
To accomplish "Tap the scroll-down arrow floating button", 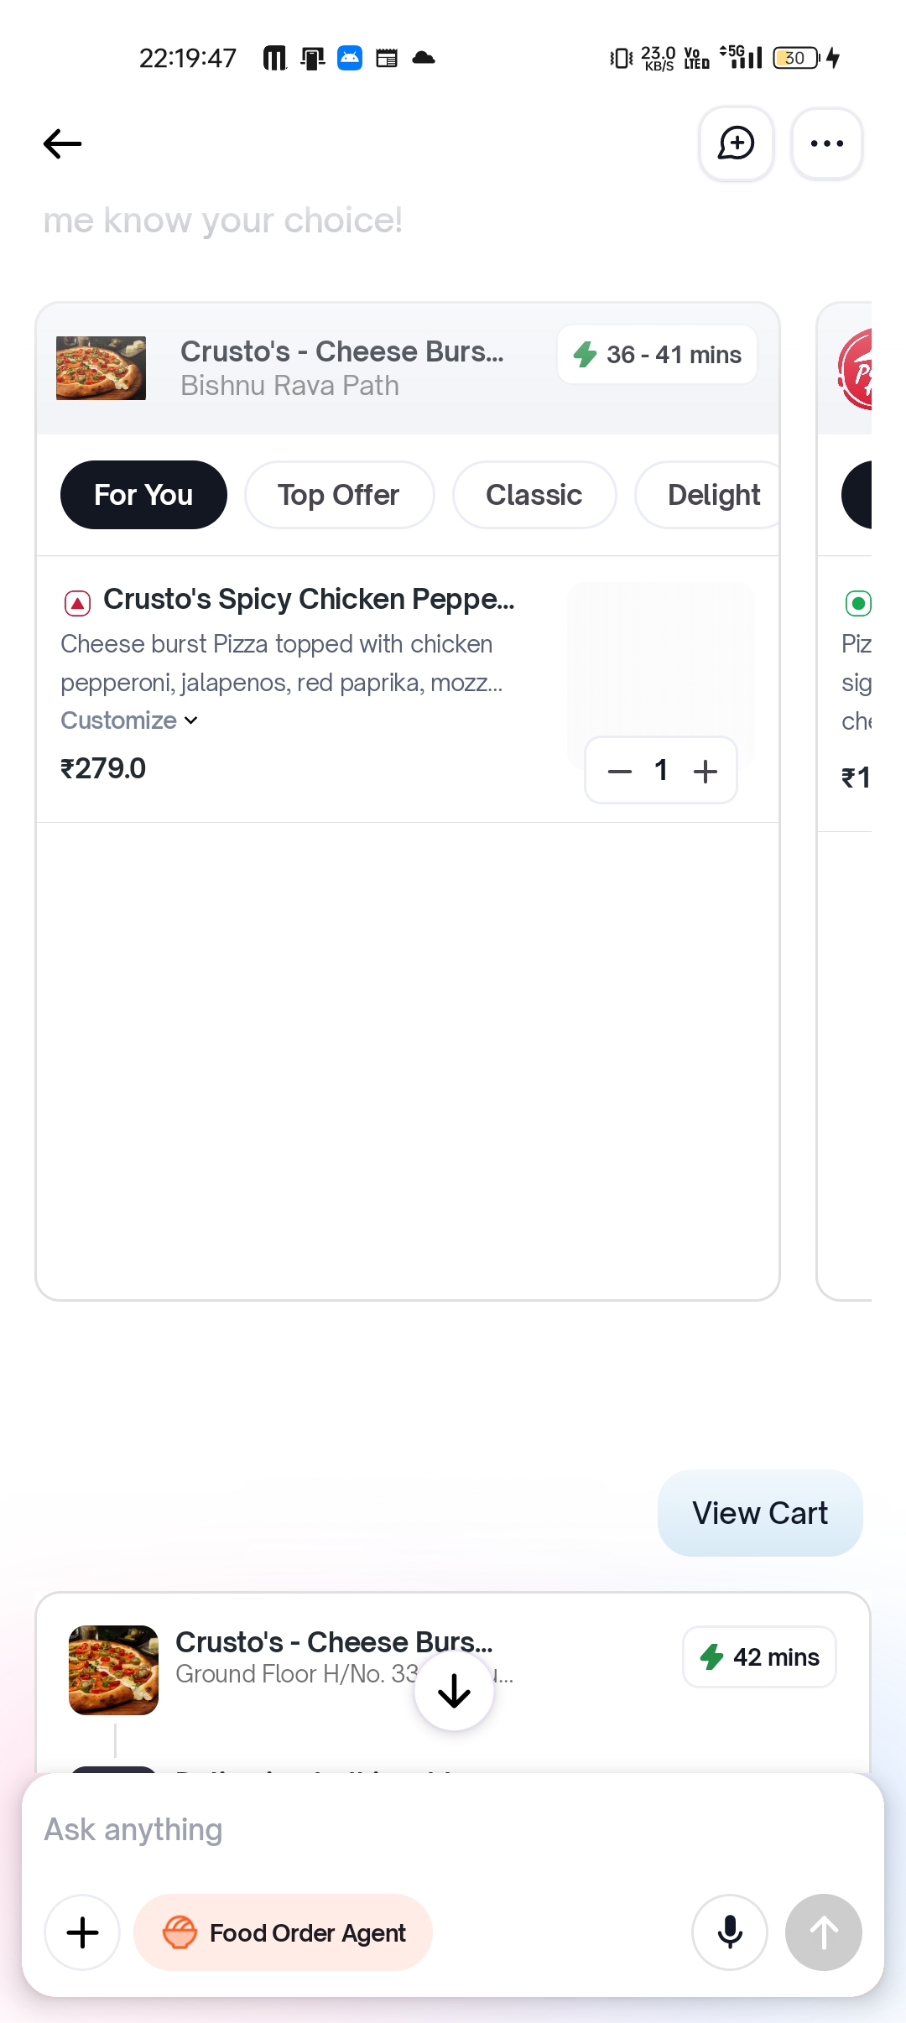I will 454,1690.
